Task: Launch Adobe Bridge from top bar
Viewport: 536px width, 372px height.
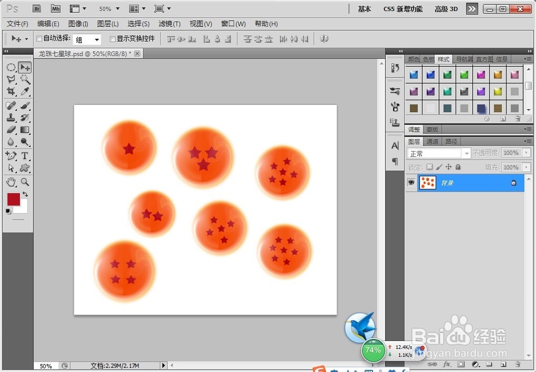Action: [x=36, y=9]
